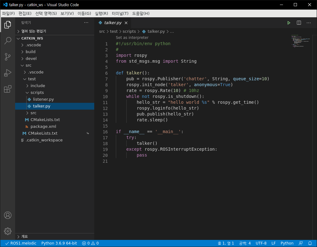Screen dimensions: 317x247
Task: Open the Explorer view in activity bar
Action: pos(8,25)
